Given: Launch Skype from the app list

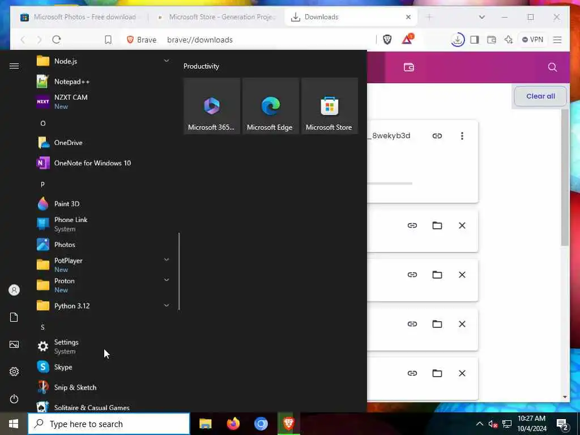Looking at the screenshot, I should (x=104, y=367).
